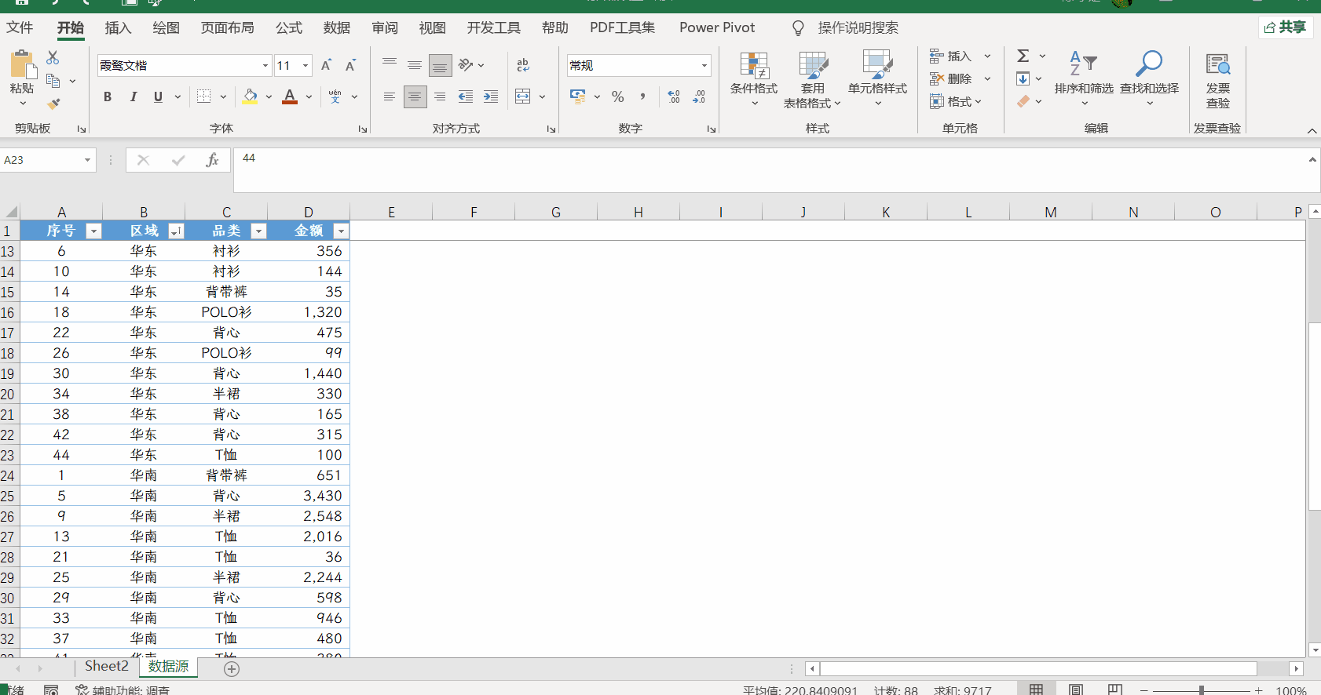Open the 区域 column filter dropdown
Screen dimensions: 1321x695
coord(176,231)
